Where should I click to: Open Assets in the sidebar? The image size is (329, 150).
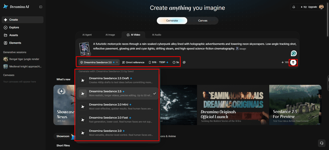pos(23,35)
